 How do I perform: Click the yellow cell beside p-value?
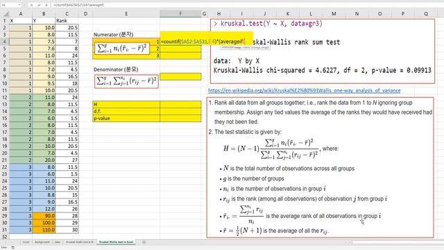coord(180,118)
